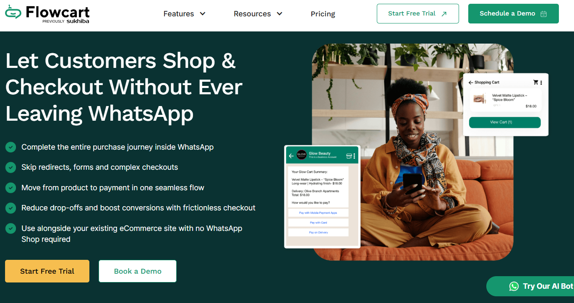This screenshot has height=303, width=574.
Task: Click the back arrow in Shopping Cart card
Action: point(471,83)
